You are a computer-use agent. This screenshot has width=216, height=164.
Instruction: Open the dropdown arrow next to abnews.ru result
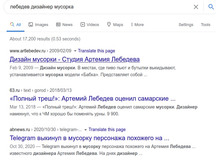[x=86, y=130]
